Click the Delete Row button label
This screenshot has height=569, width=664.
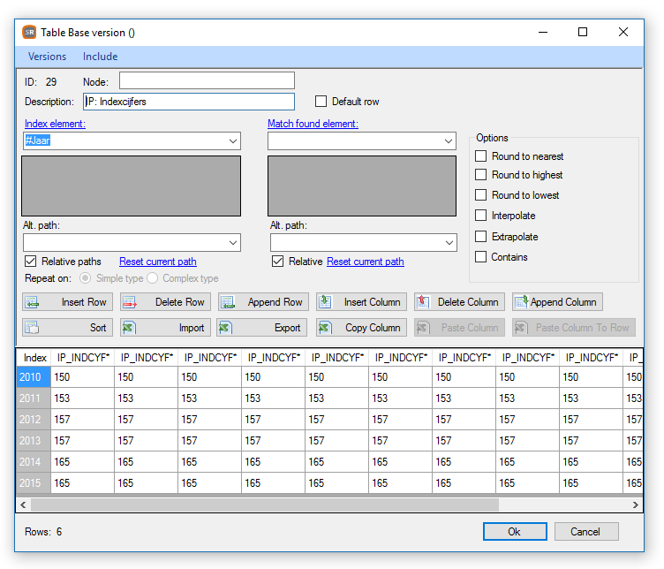point(179,302)
